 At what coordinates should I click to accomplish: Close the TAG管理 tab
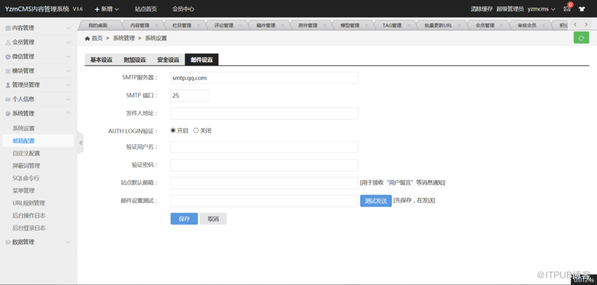pos(409,25)
